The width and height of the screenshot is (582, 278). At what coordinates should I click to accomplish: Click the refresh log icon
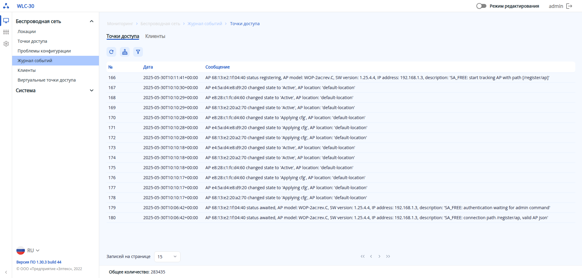111,52
